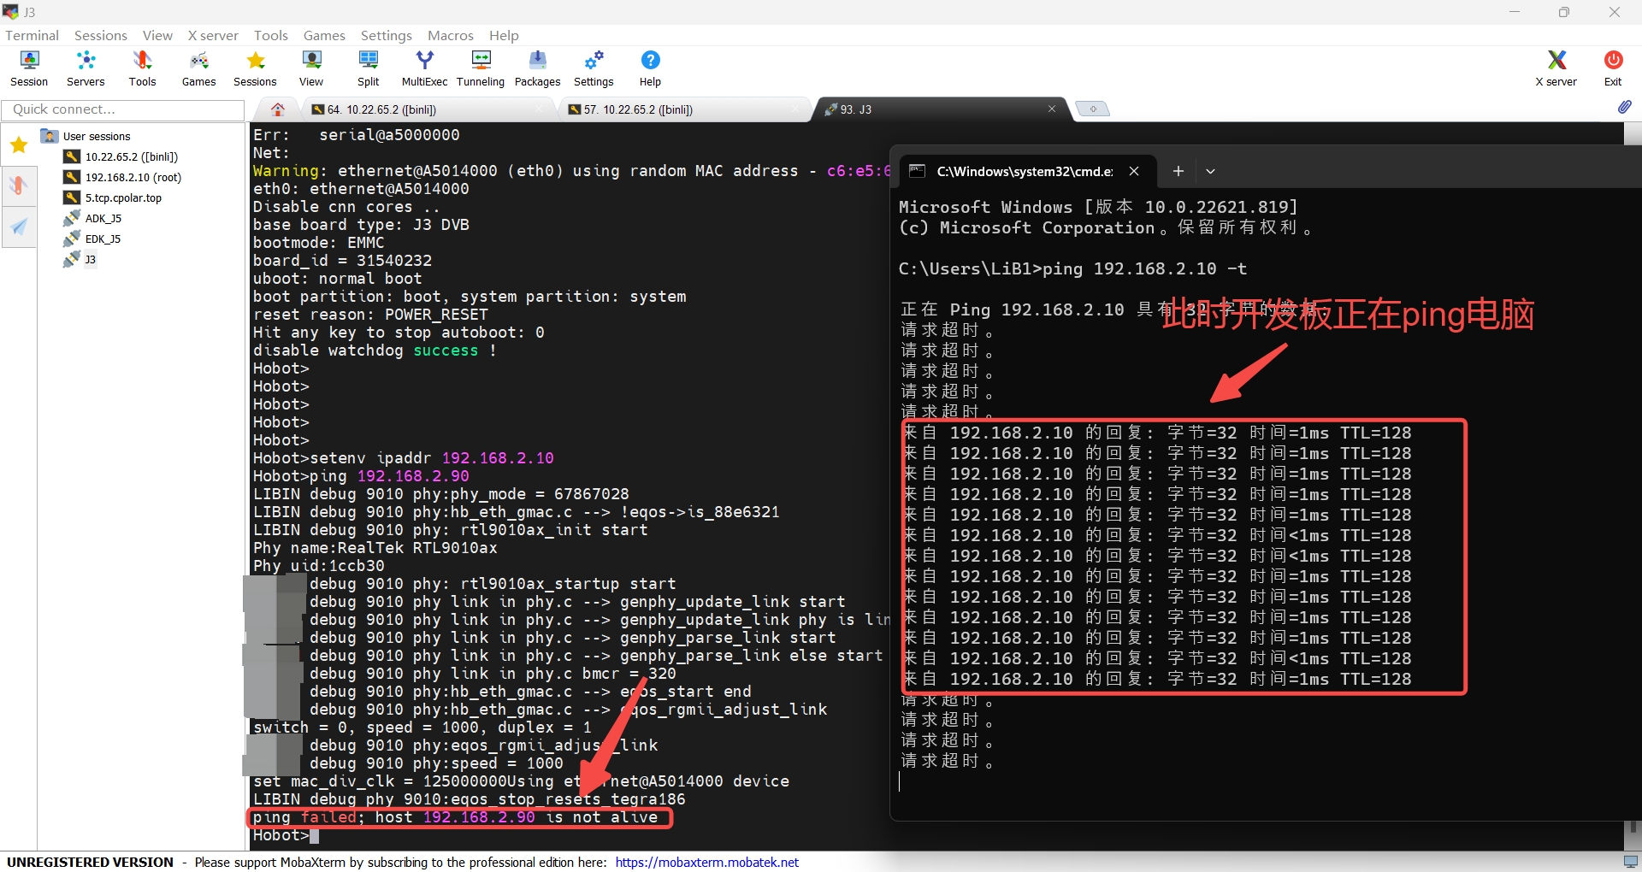Open the mobaxterm.mobatek.net link
Screen dimensions: 1642x872
706,862
